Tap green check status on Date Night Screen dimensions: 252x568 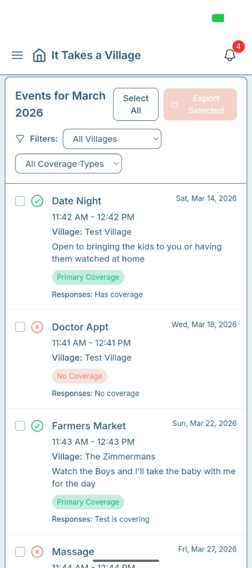click(37, 201)
